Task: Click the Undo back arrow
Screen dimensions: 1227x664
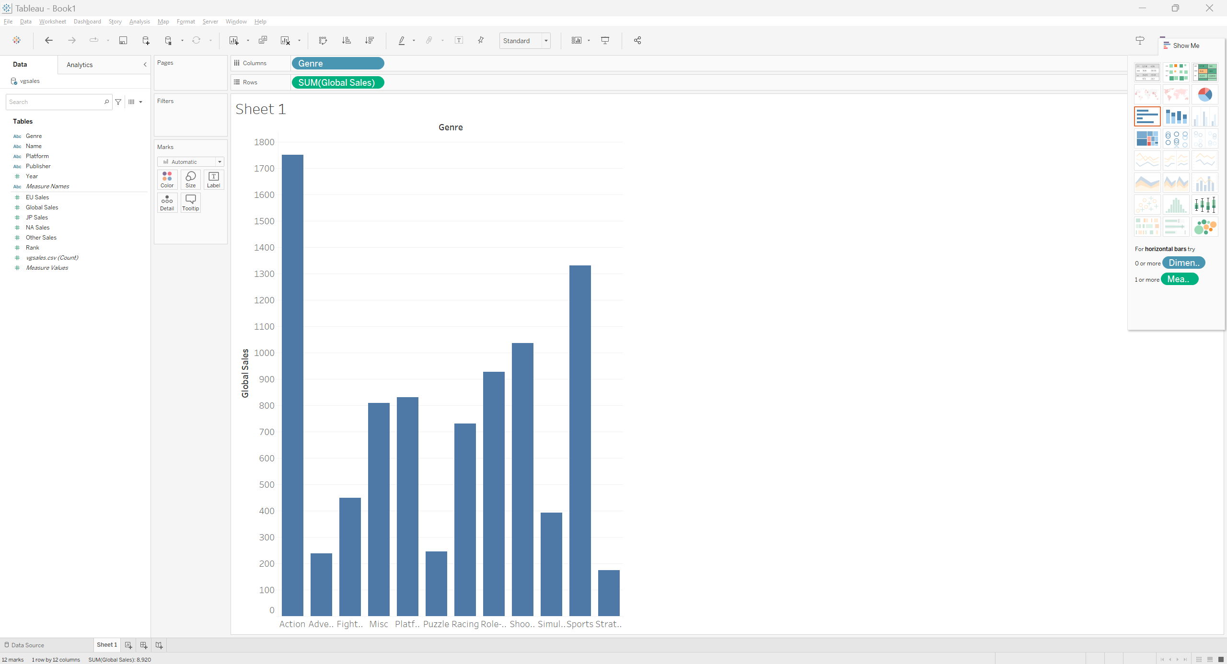Action: [x=48, y=40]
